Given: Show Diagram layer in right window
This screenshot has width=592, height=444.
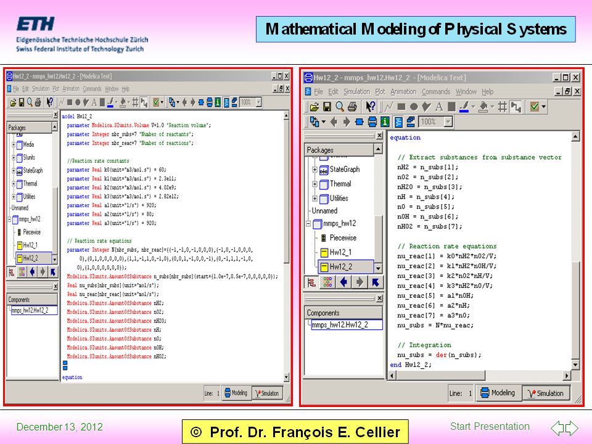Looking at the screenshot, I should [x=372, y=122].
